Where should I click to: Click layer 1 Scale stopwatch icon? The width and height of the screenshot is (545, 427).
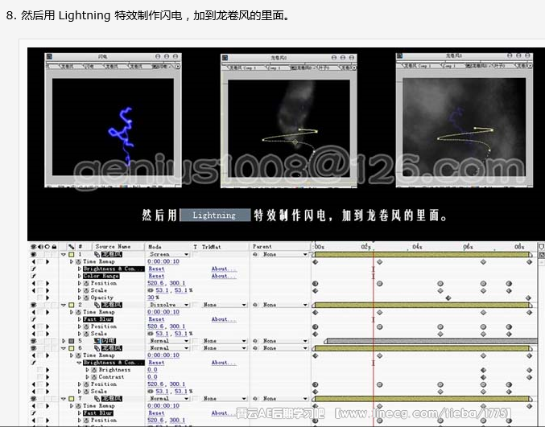(x=86, y=290)
